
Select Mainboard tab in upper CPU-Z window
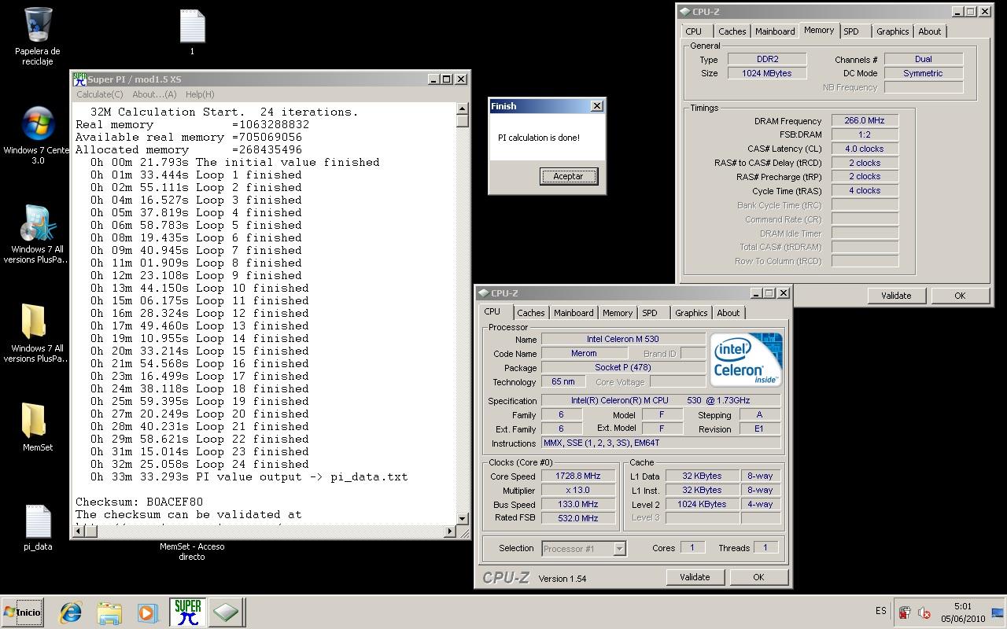[775, 31]
